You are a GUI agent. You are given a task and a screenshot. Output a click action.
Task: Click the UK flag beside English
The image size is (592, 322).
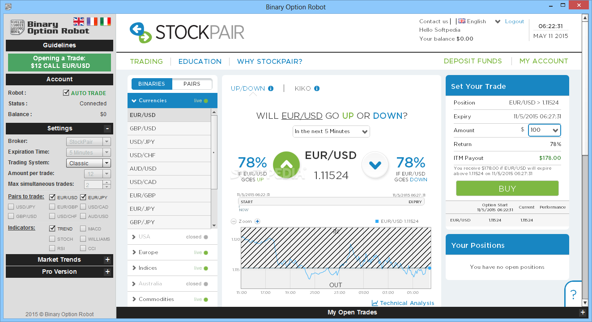pyautogui.click(x=462, y=21)
